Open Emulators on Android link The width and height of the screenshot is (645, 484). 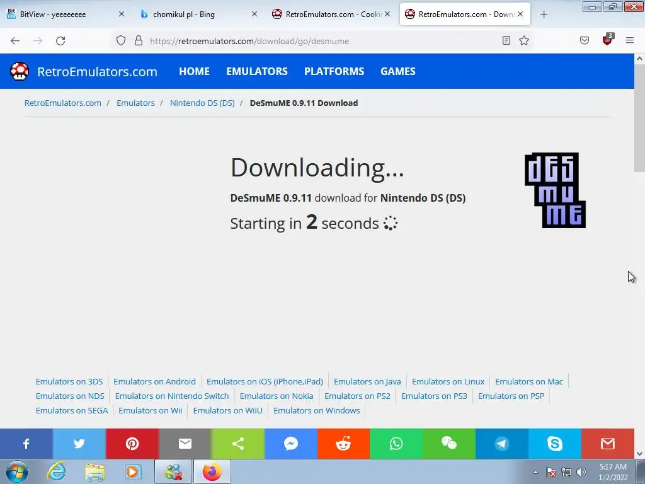tap(155, 381)
